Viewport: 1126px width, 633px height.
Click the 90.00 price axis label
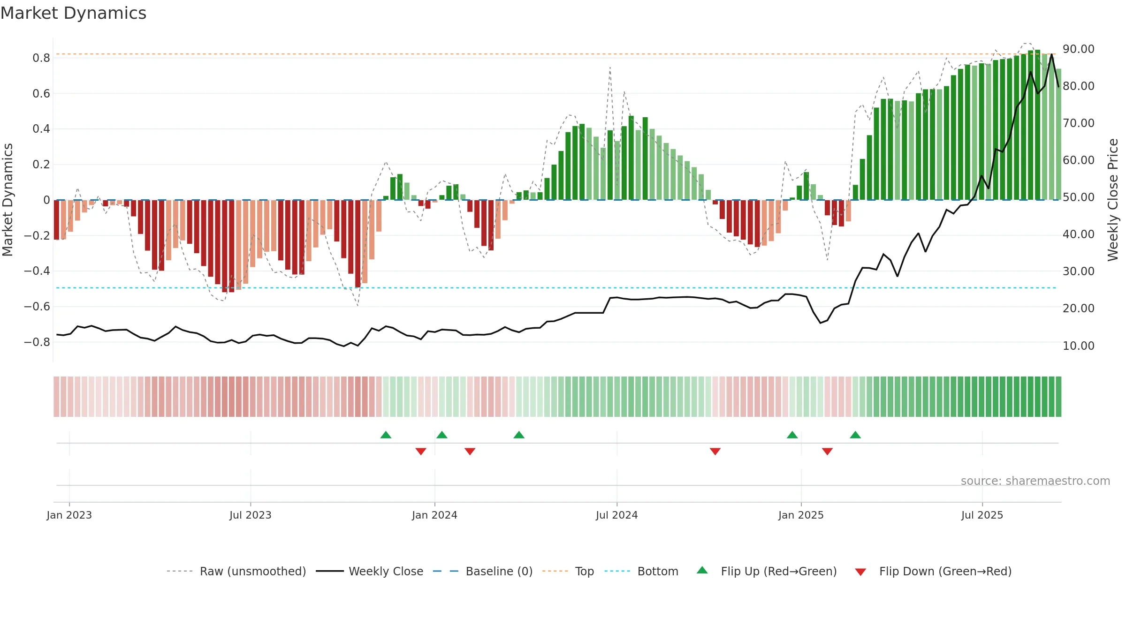1079,49
